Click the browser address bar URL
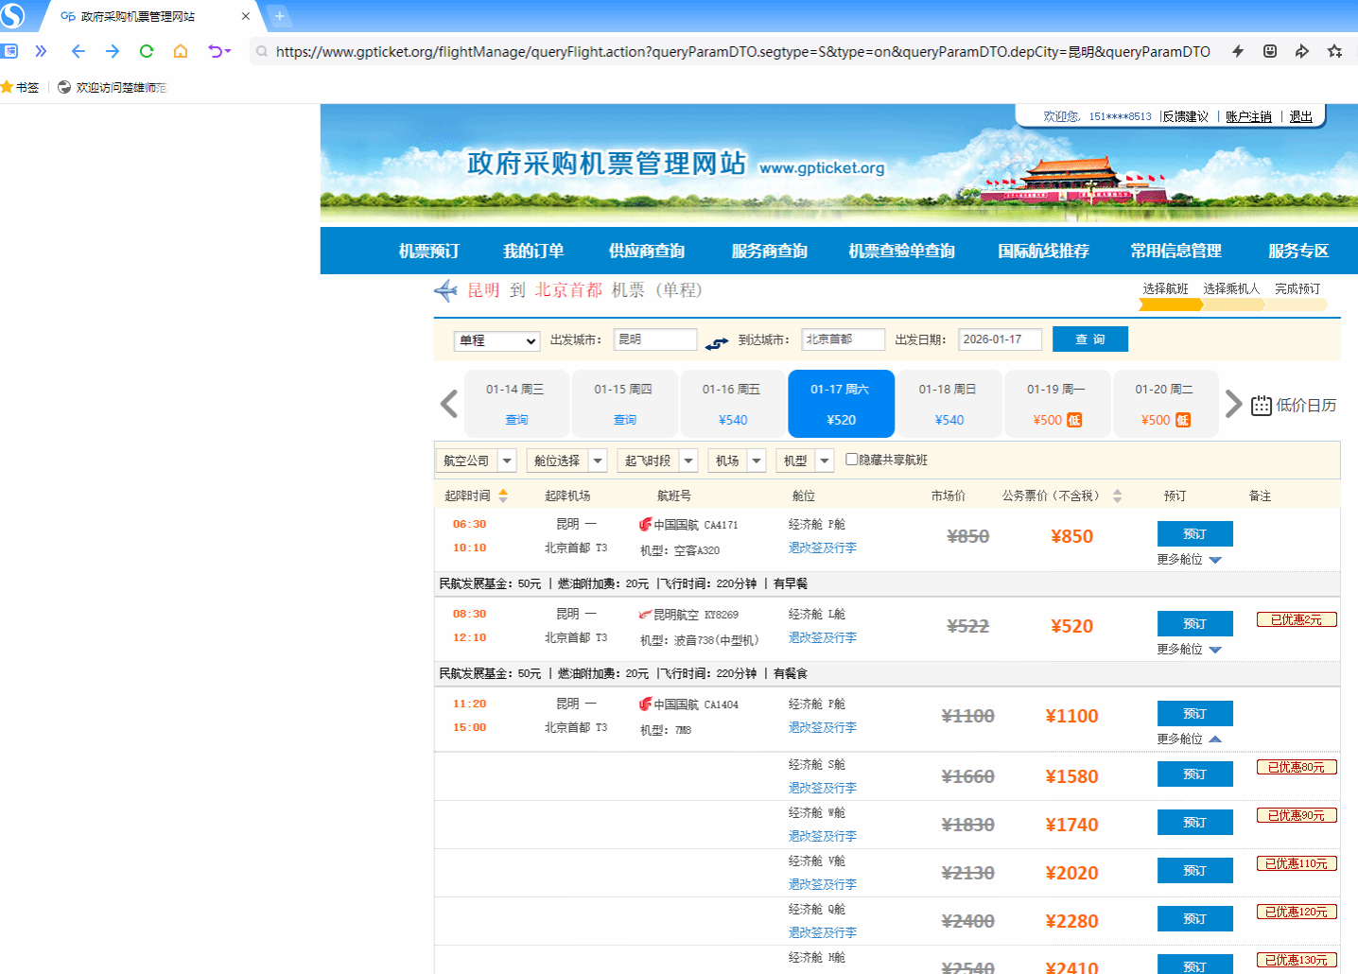 (x=742, y=52)
